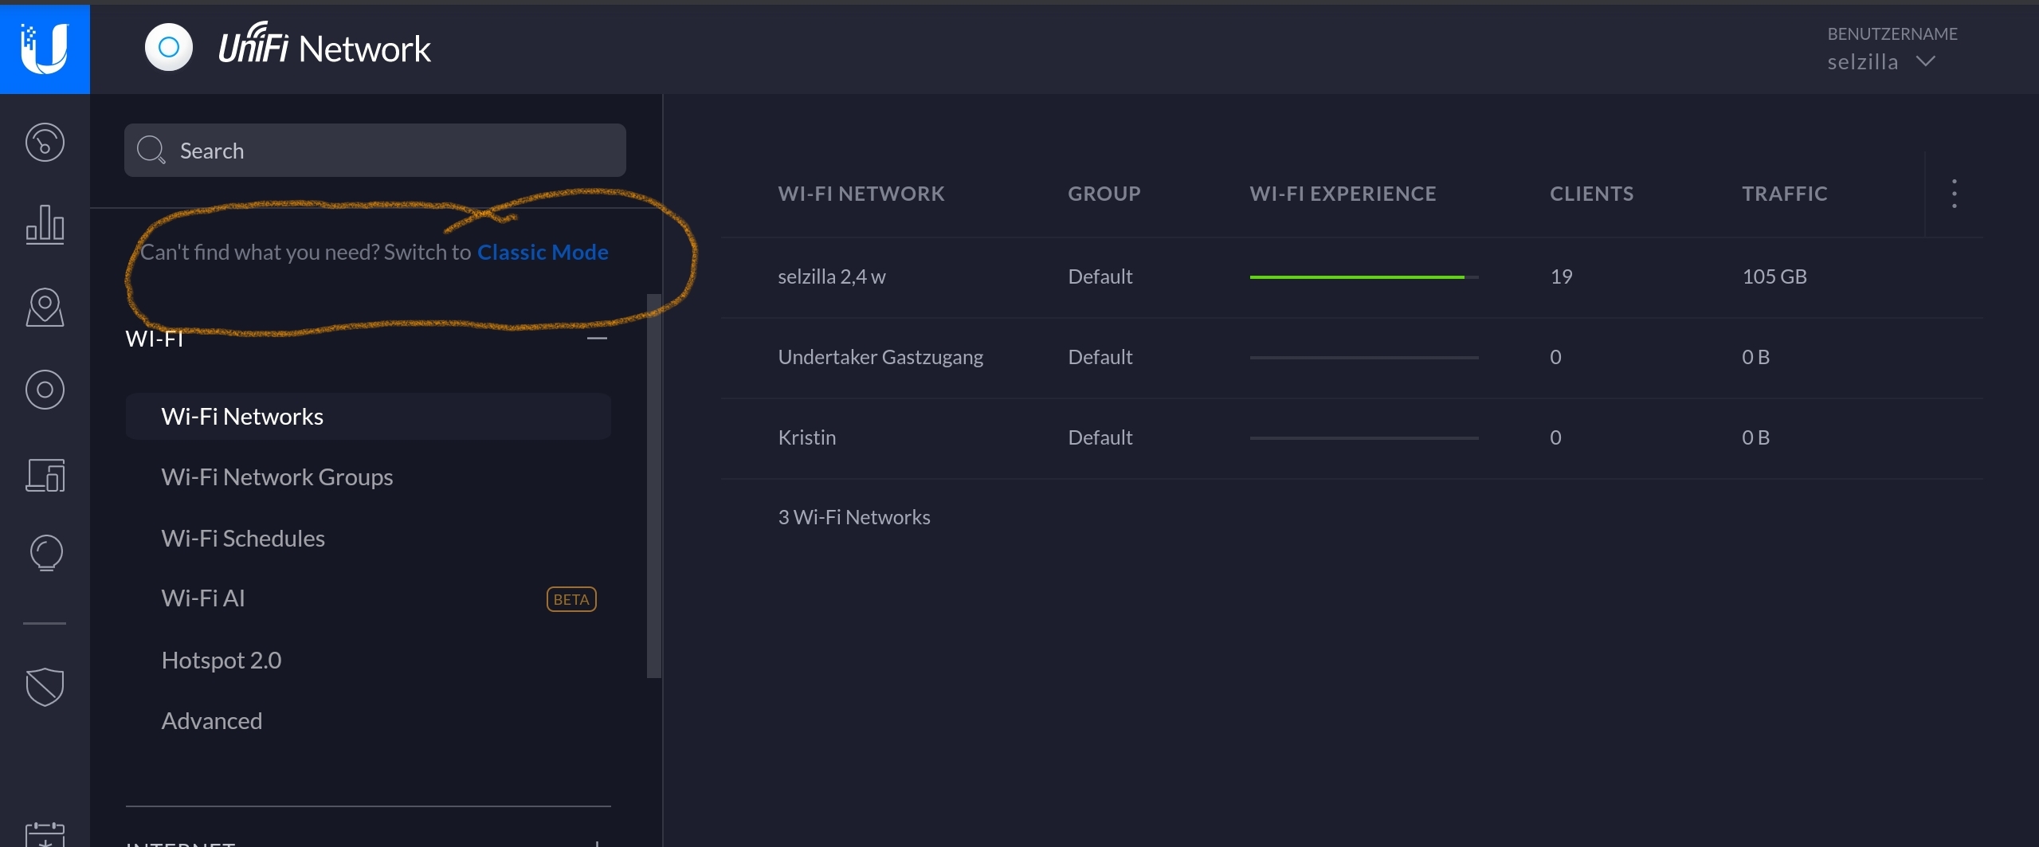This screenshot has width=2039, height=847.
Task: Switch to Classic Mode link
Action: point(543,252)
